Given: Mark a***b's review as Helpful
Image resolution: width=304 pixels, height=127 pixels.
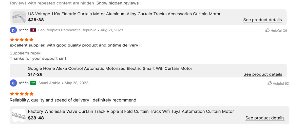Looking at the screenshot, I should tap(278, 83).
